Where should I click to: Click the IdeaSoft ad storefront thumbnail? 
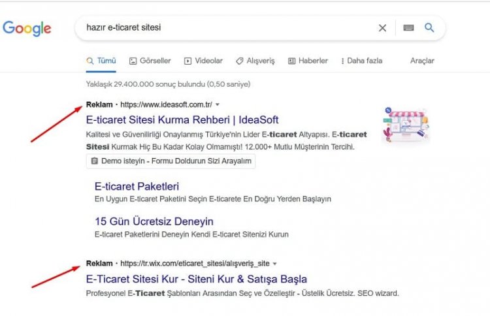(406, 125)
